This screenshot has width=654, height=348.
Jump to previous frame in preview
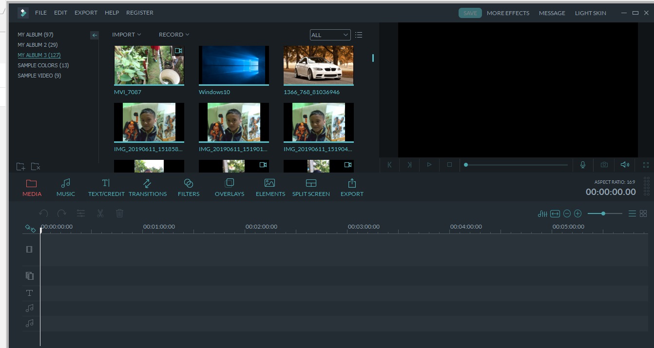point(389,165)
